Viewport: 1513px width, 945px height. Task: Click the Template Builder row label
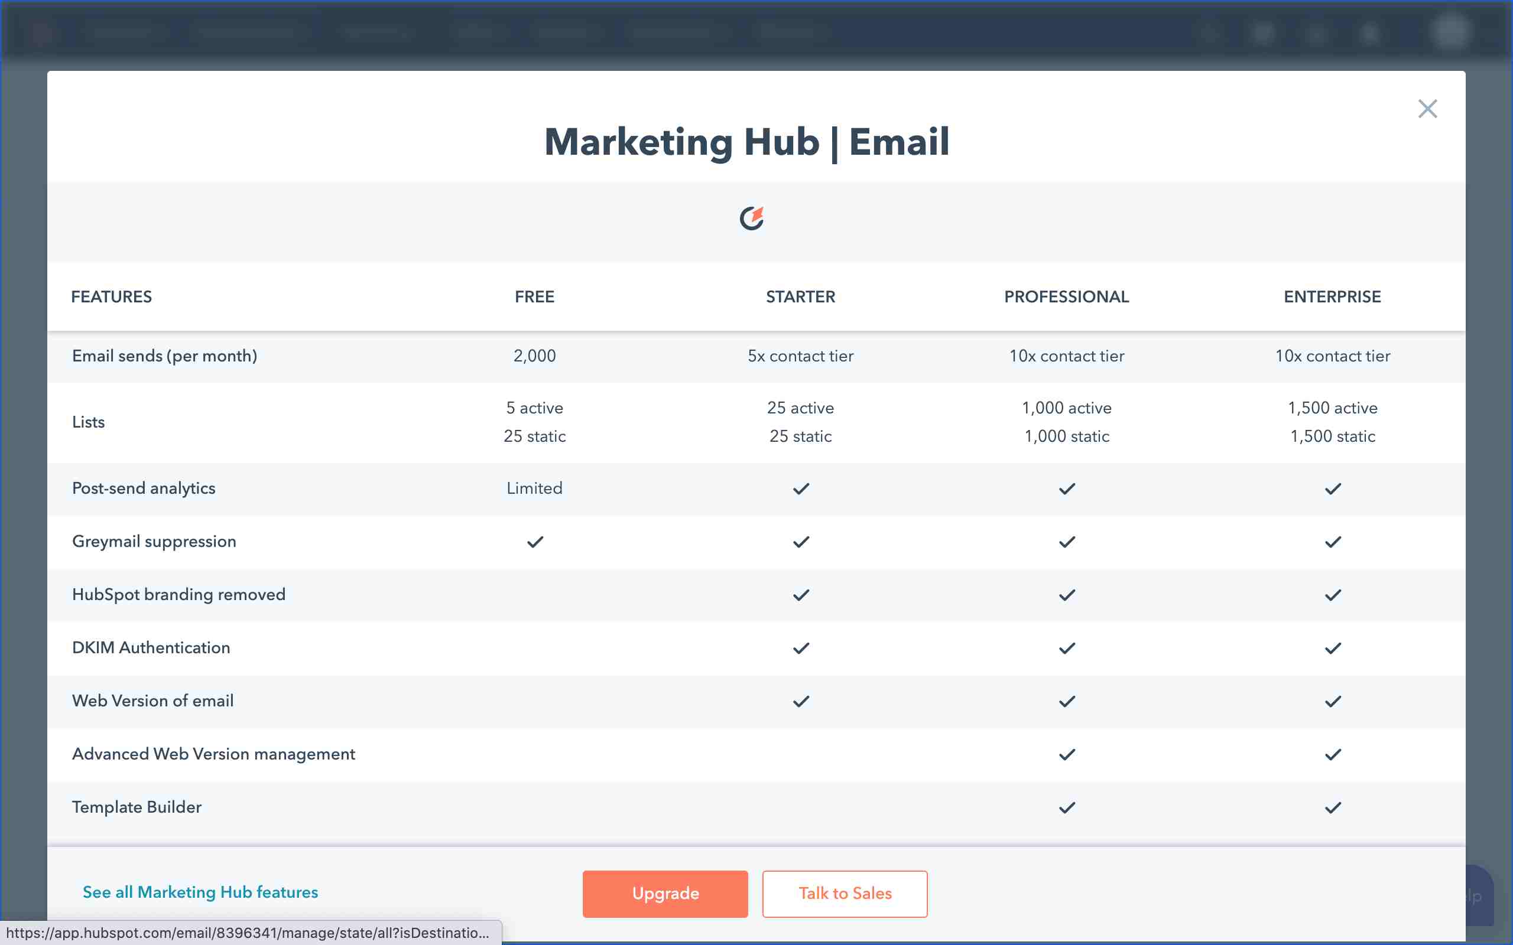137,806
